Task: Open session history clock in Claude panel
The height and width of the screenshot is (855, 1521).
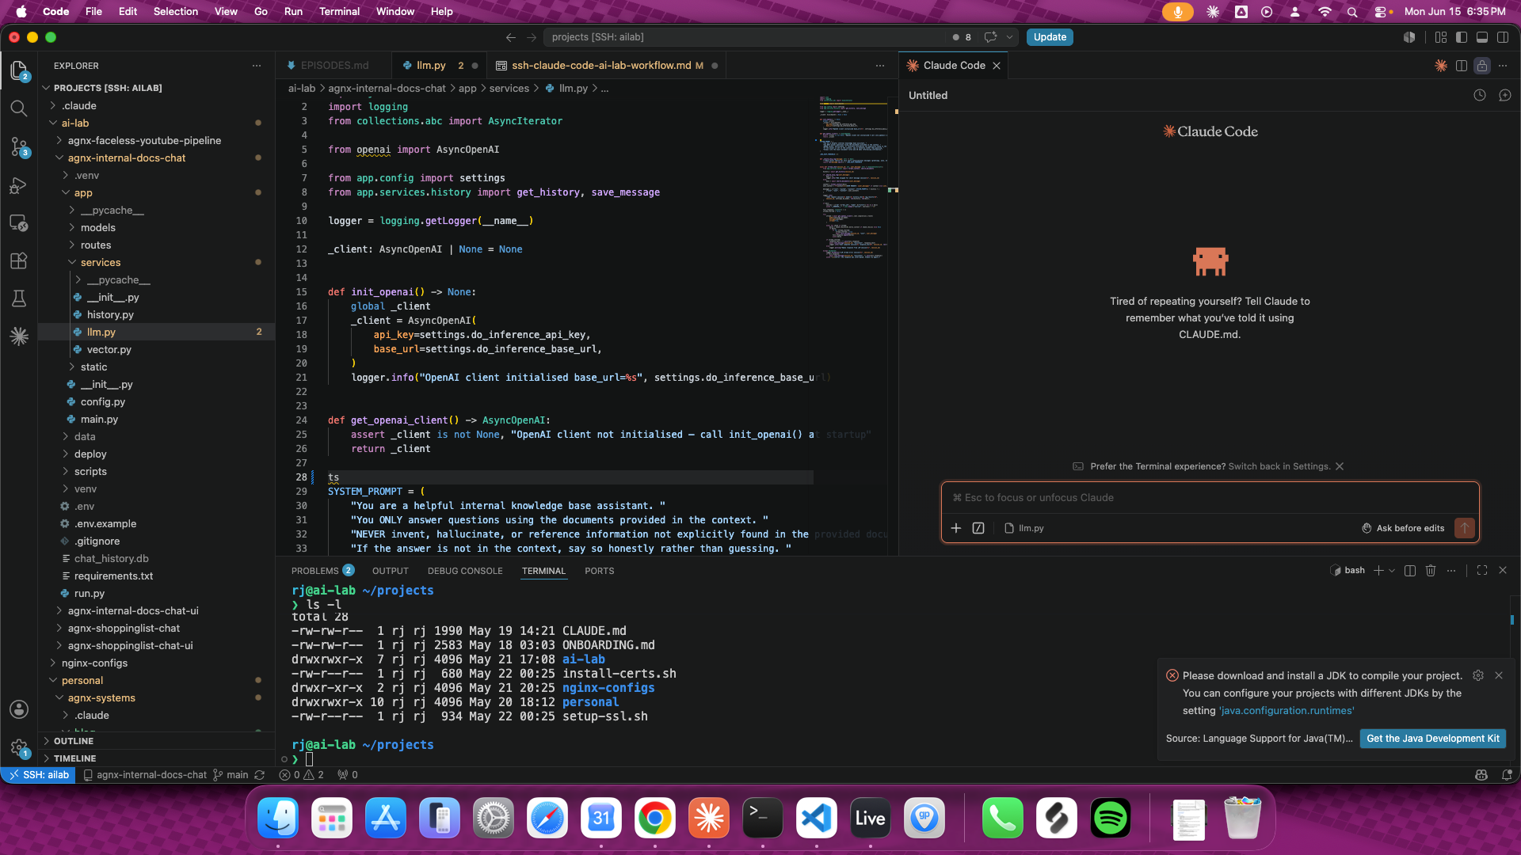Action: click(1480, 95)
